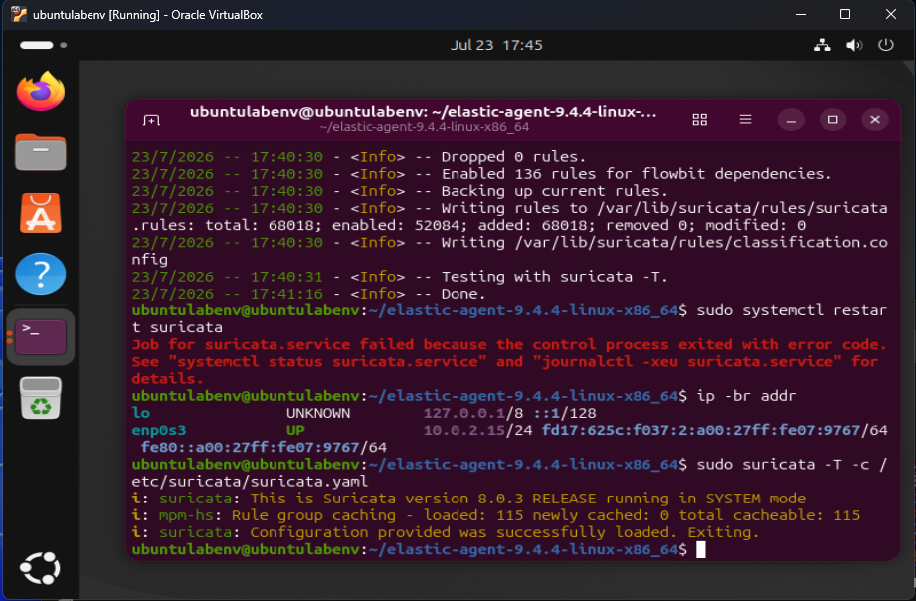Click the IP address 10.0.2.15

(464, 430)
